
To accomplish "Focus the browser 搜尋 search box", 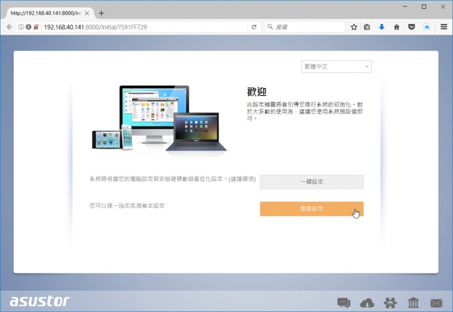I will (305, 27).
